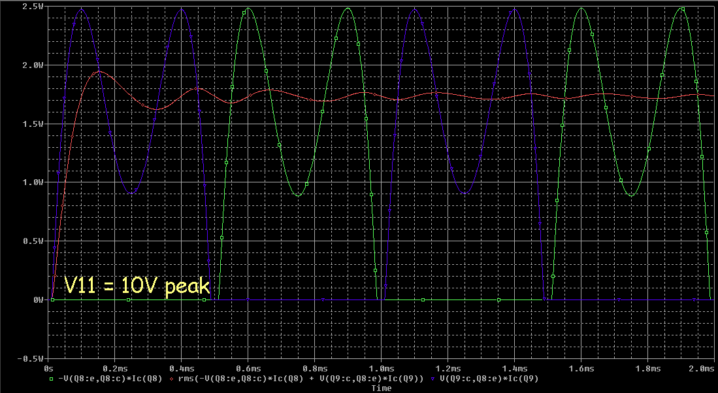This screenshot has width=718, height=393.
Task: Click the 'Time' x-axis title
Action: pyautogui.click(x=382, y=388)
